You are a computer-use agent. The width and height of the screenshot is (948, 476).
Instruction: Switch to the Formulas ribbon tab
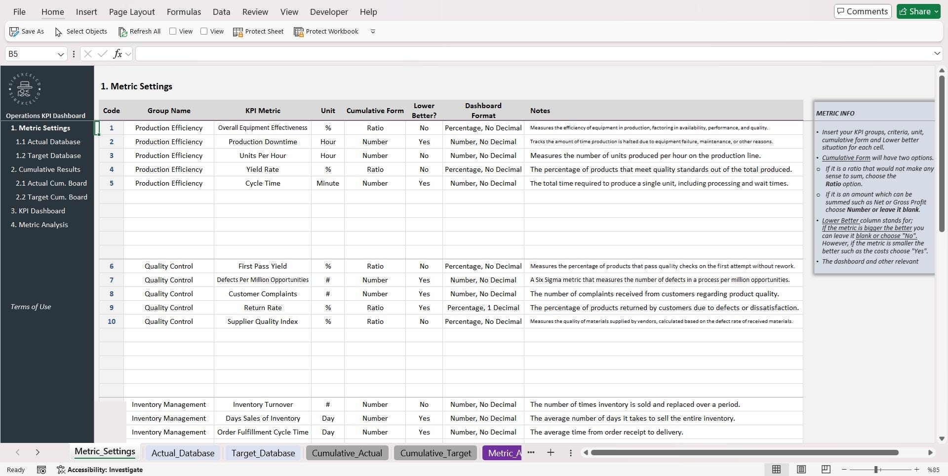183,12
